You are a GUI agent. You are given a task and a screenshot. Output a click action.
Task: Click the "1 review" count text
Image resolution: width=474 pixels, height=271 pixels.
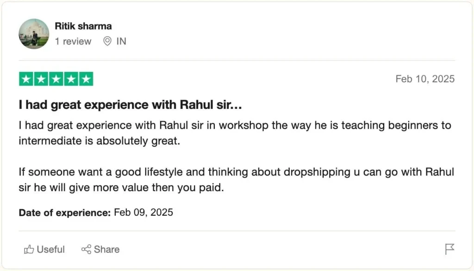[x=73, y=42]
